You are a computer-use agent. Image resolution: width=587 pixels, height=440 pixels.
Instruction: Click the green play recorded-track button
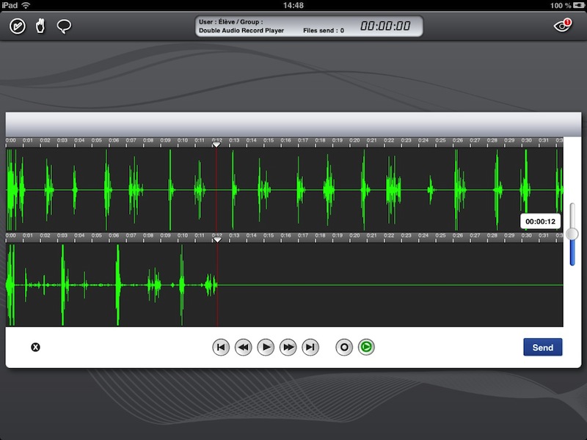pos(366,347)
